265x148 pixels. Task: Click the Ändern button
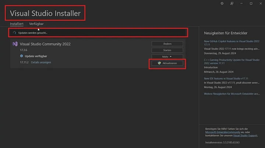click(x=167, y=44)
